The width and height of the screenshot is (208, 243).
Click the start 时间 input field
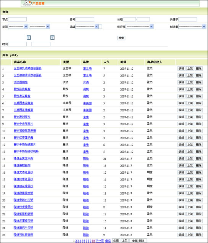18,44
